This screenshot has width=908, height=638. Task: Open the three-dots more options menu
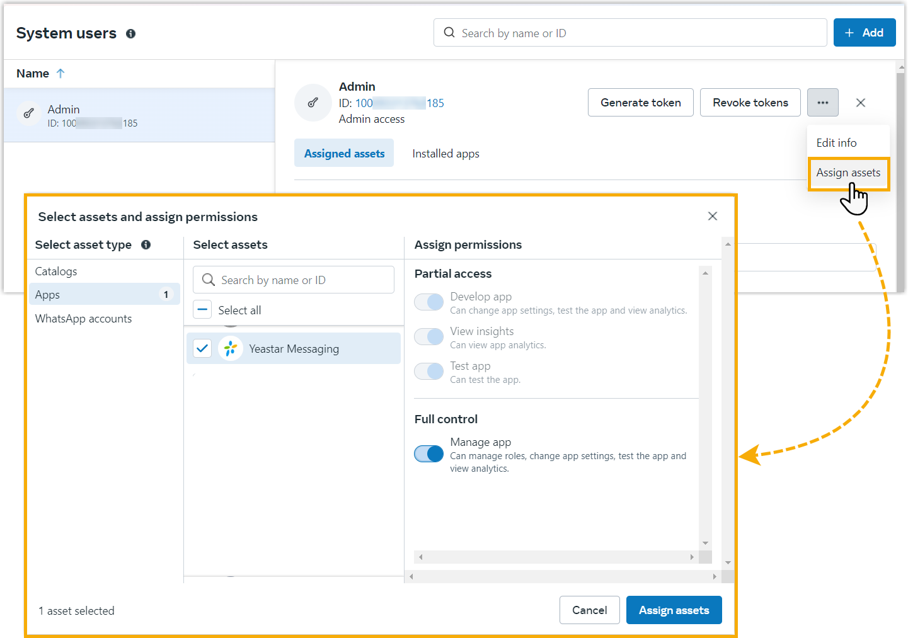tap(822, 103)
